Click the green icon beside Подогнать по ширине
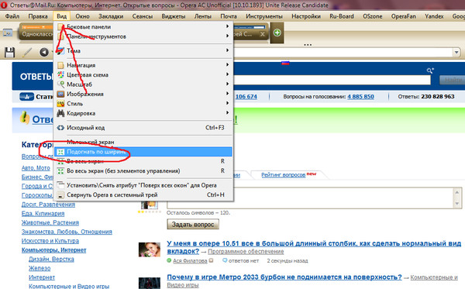This screenshot has width=465, height=289. coord(60,152)
